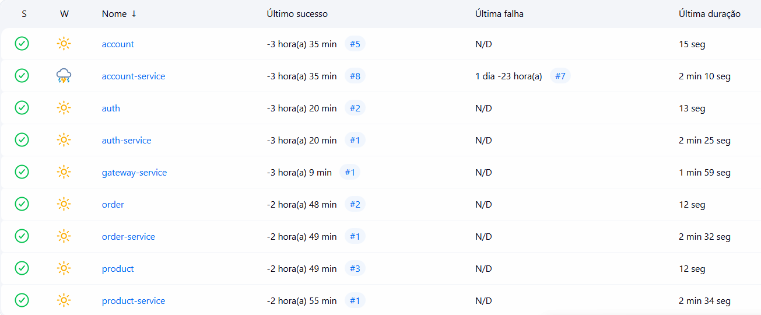Click the sunny weather icon for product
Screen dimensions: 761x315
click(64, 268)
